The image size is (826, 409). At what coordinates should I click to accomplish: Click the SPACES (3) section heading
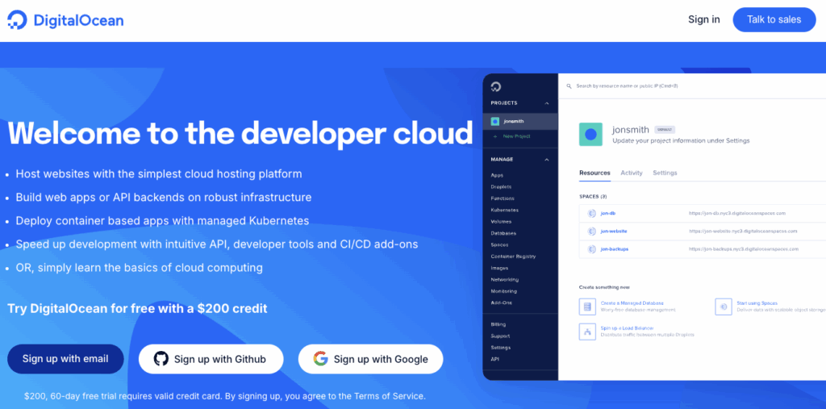tap(593, 197)
